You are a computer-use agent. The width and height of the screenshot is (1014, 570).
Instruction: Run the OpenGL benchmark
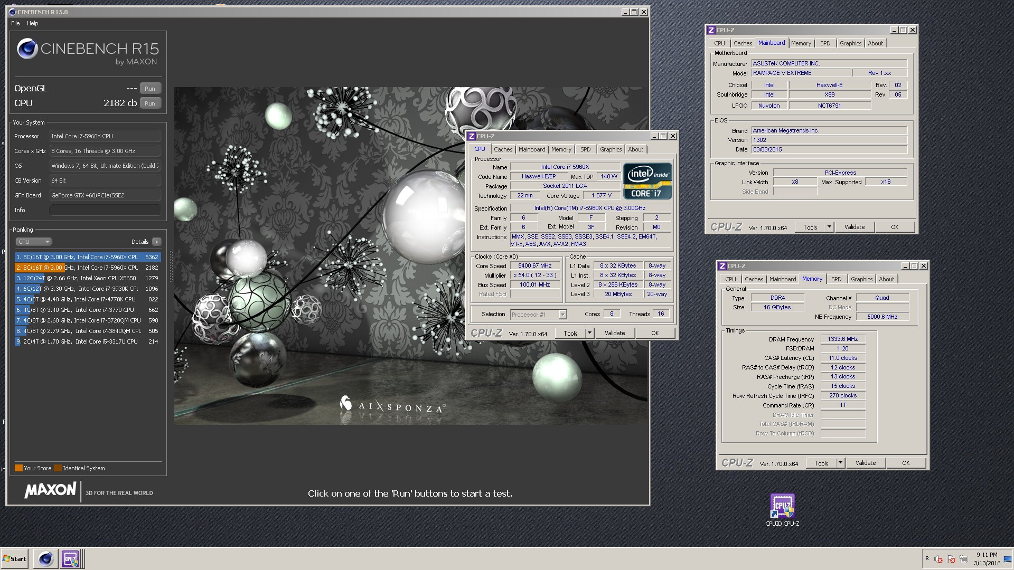click(150, 89)
